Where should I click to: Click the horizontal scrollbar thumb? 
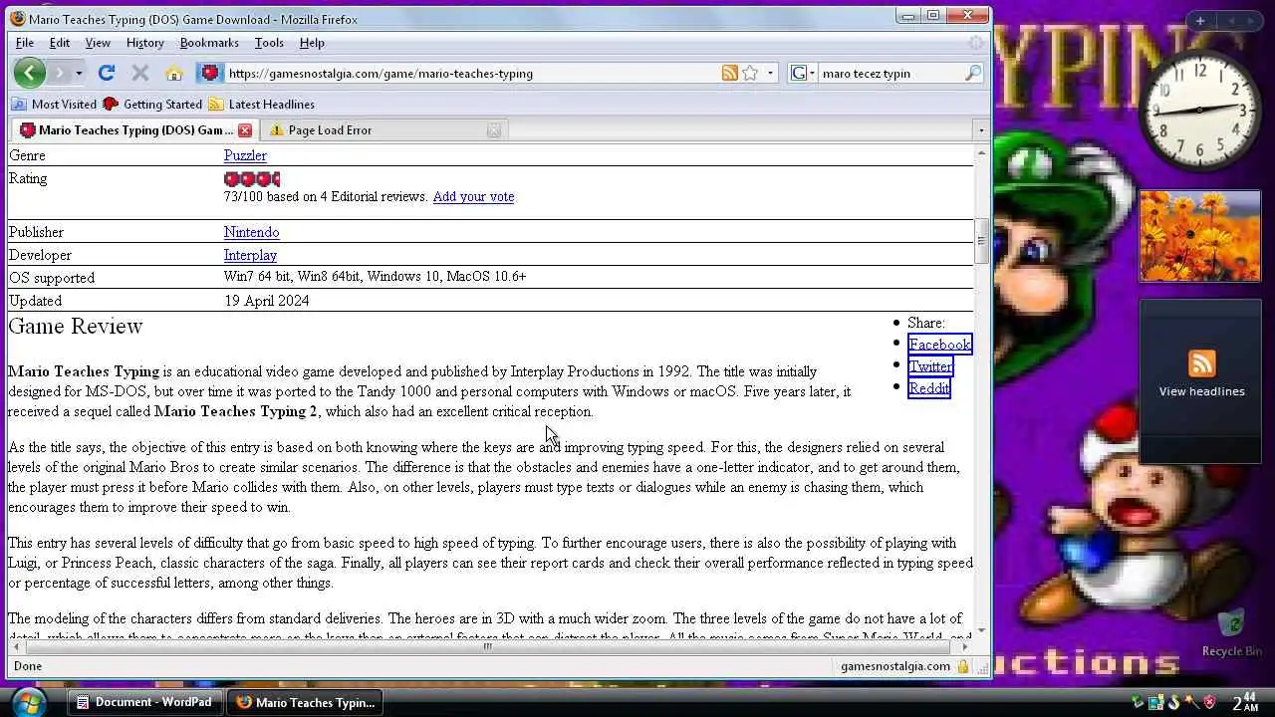pos(487,646)
